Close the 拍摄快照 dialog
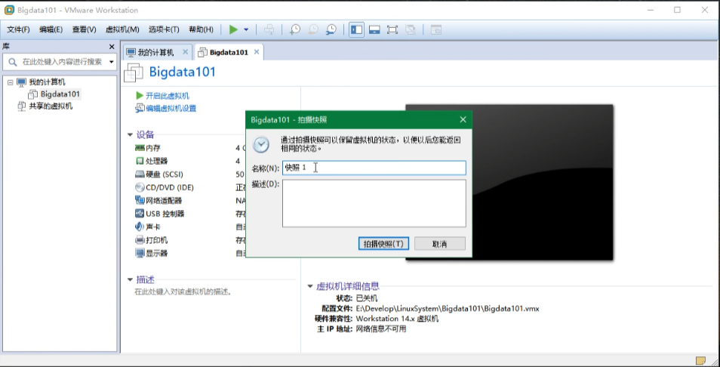The height and width of the screenshot is (367, 720). [463, 120]
